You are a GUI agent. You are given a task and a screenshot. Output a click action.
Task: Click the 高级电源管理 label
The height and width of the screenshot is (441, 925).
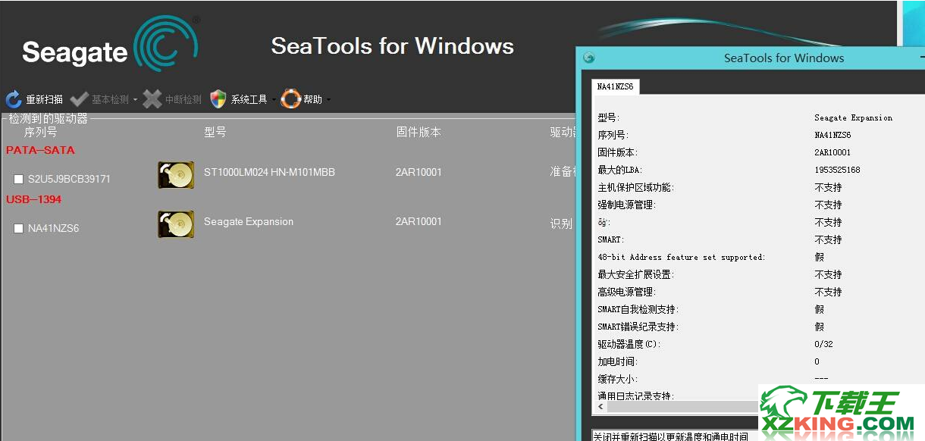626,292
